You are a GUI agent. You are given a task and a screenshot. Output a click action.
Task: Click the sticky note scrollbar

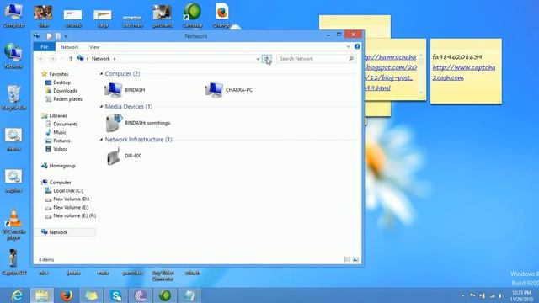(421, 73)
